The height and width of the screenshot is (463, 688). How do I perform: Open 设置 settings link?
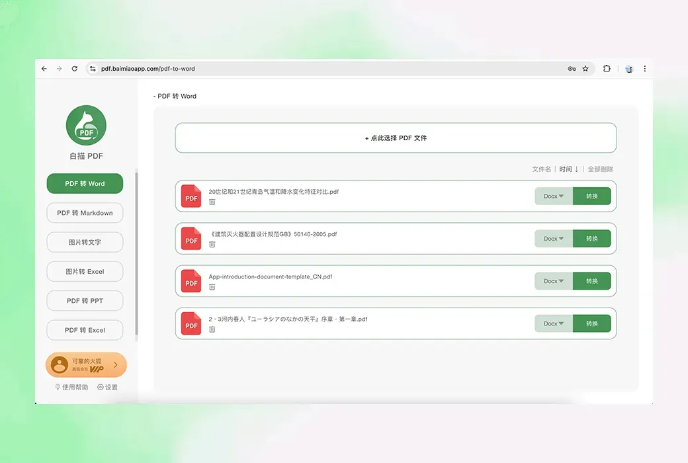(x=107, y=387)
